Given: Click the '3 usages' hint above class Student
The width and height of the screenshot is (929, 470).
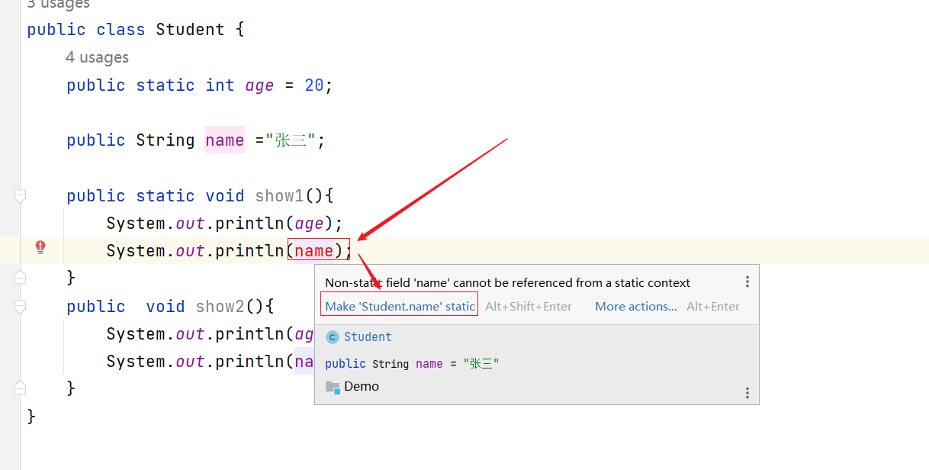Looking at the screenshot, I should click(58, 5).
